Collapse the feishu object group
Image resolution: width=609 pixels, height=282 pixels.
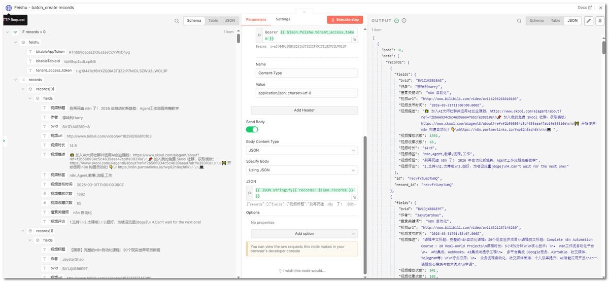pos(15,42)
